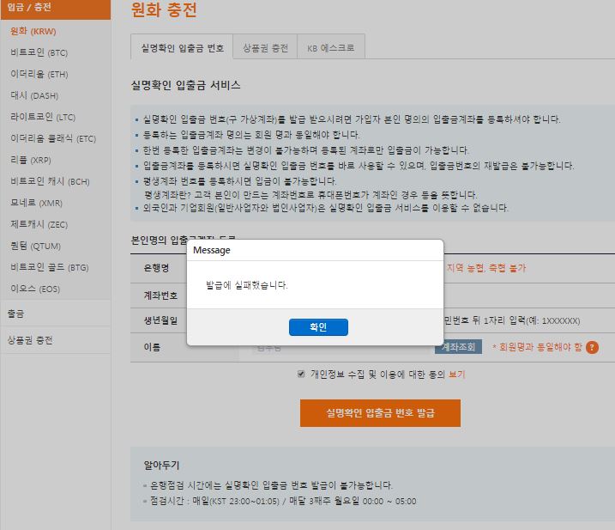Click the 이름 input field
This screenshot has width=615, height=530.
click(343, 347)
